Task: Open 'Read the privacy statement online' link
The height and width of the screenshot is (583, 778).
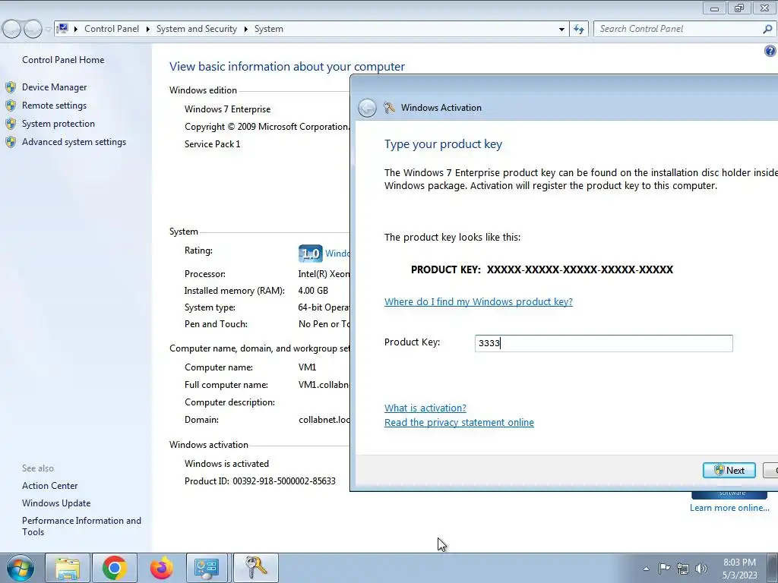Action: pyautogui.click(x=459, y=422)
